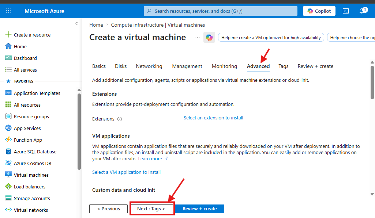Click the Azure Cosmos DB icon
375x218 pixels.
[x=8, y=163]
